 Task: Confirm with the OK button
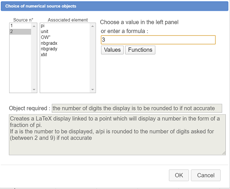click(179, 175)
